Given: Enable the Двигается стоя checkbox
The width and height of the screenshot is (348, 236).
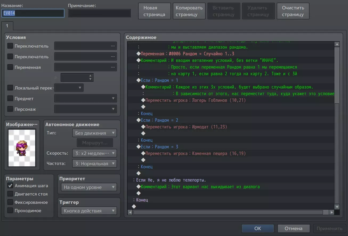Looking at the screenshot, I should 10,194.
